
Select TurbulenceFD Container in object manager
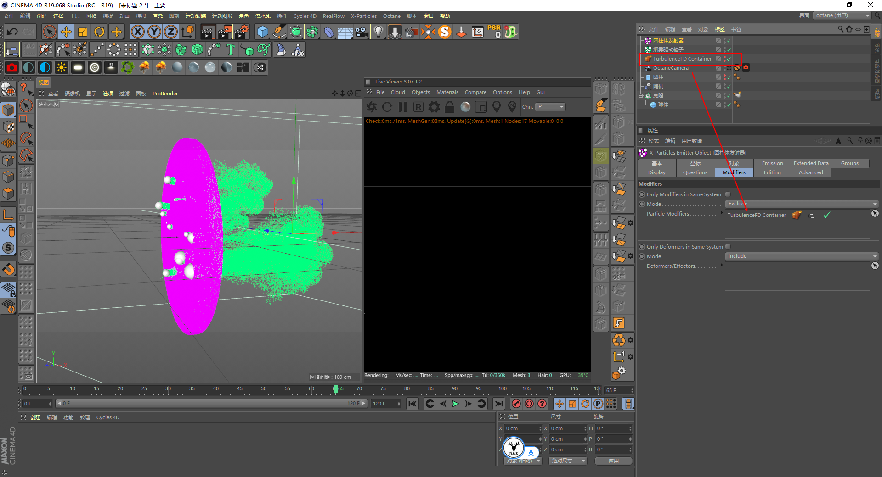[x=682, y=59]
